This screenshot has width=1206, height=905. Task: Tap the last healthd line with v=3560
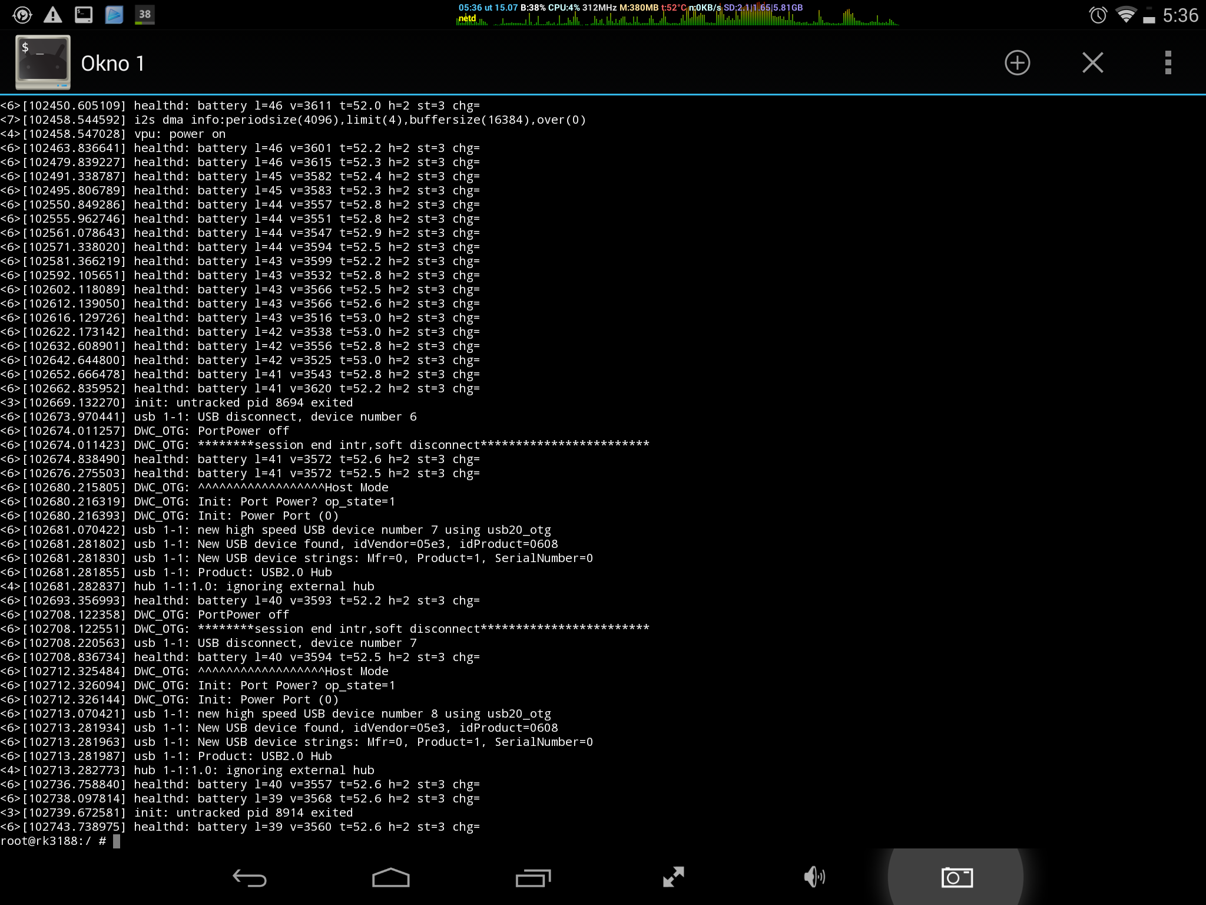pyautogui.click(x=240, y=827)
